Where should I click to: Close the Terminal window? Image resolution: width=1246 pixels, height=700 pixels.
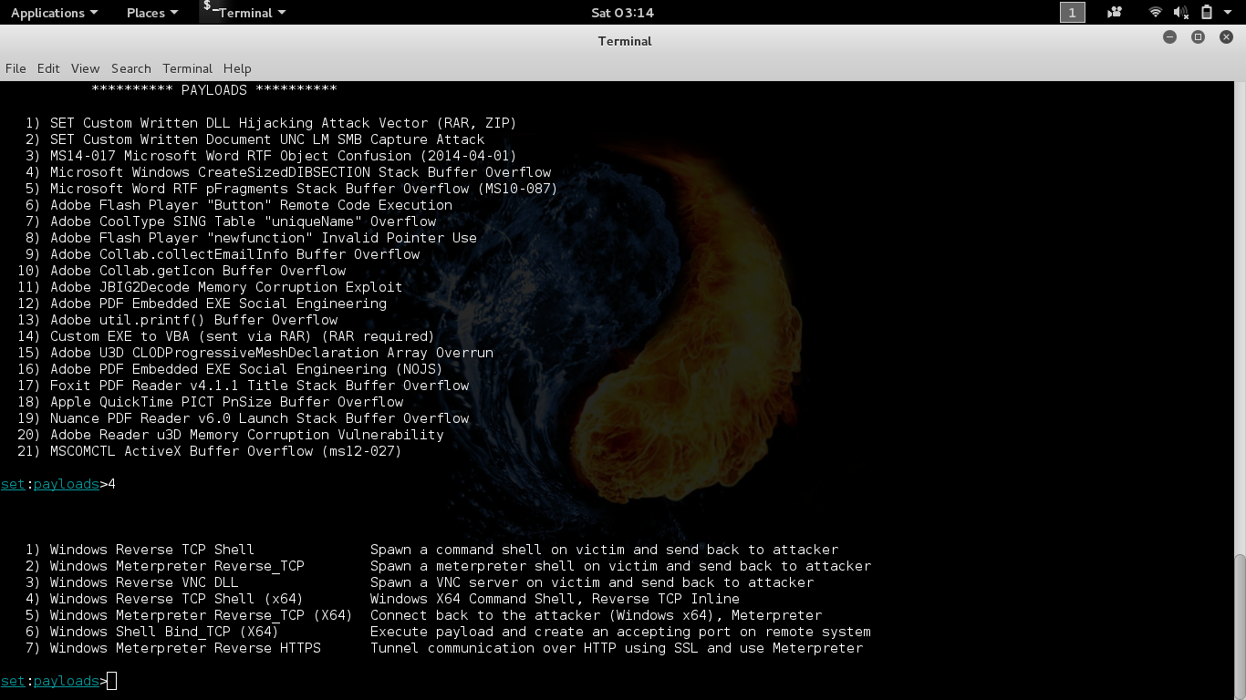(x=1226, y=37)
